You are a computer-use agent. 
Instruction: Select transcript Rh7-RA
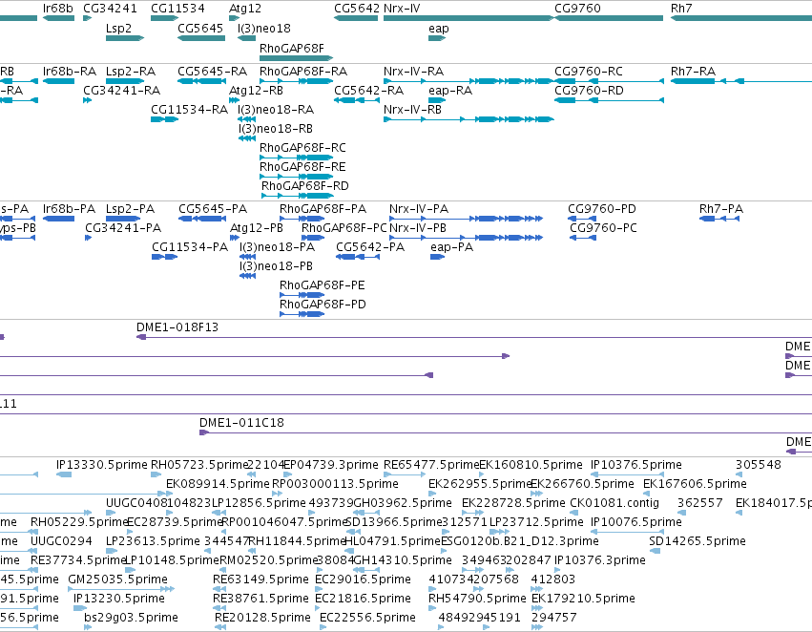[693, 71]
